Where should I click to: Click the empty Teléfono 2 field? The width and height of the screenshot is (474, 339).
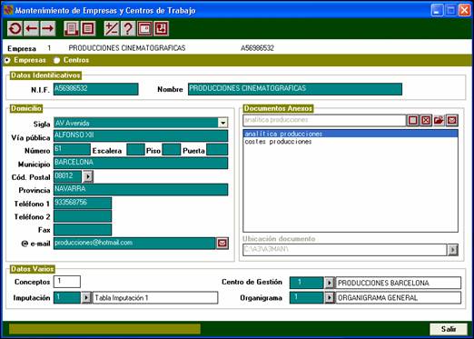click(83, 216)
